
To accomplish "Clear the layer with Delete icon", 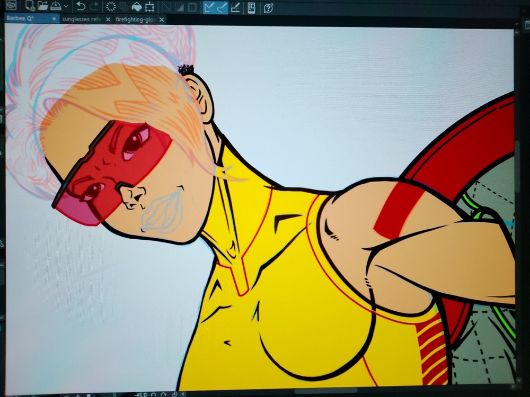I will click(x=111, y=7).
